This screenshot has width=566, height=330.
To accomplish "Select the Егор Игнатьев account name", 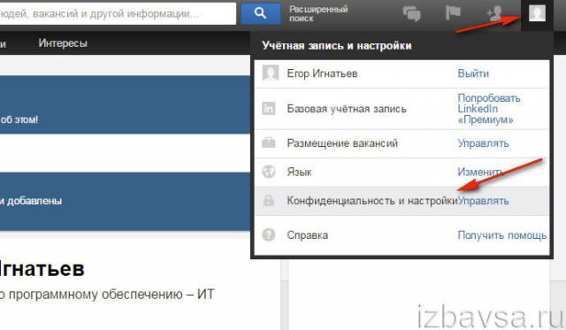I will [322, 73].
